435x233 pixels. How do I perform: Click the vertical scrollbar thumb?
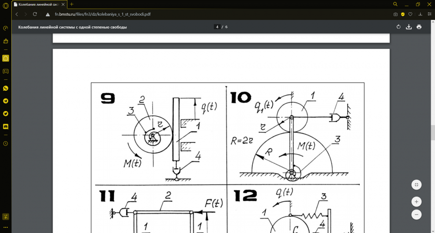point(433,133)
